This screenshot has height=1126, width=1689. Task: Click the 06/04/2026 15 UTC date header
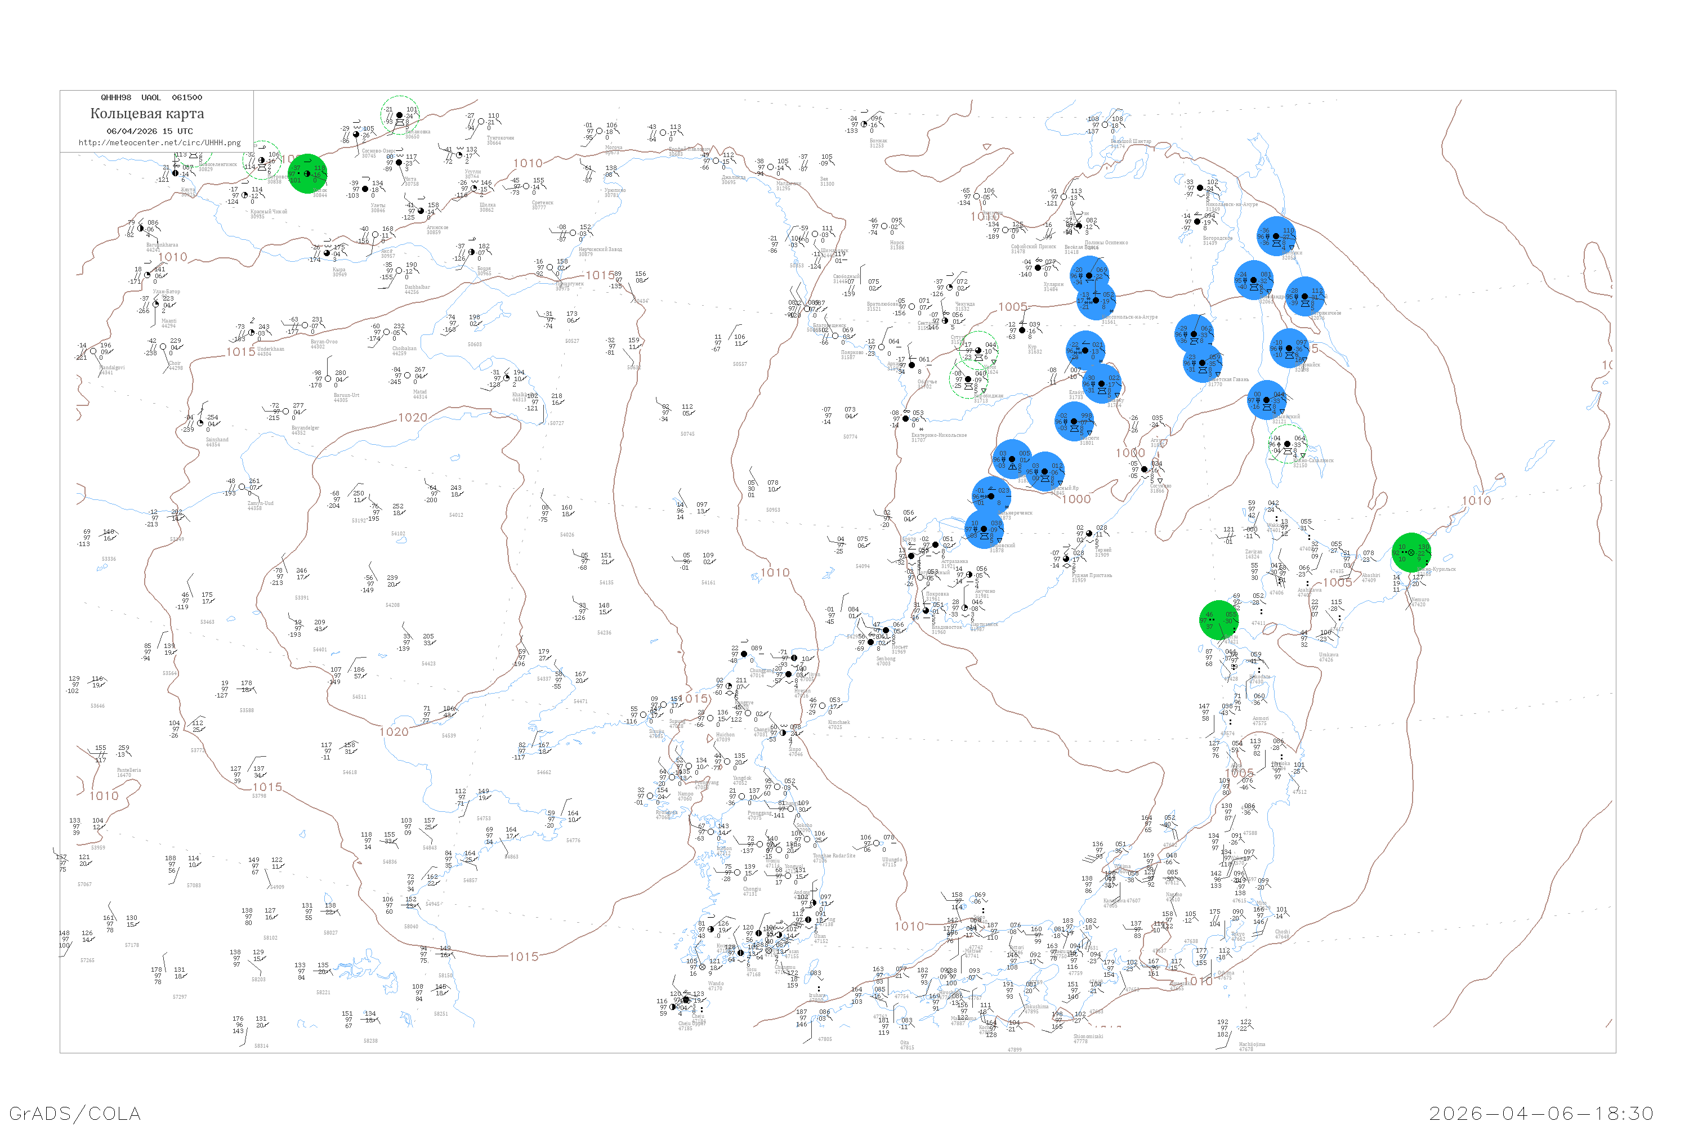coord(149,131)
